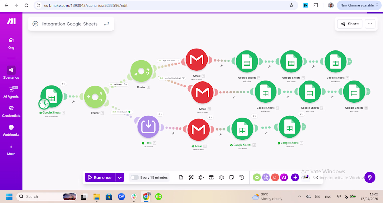Image resolution: width=383 pixels, height=203 pixels.
Task: Reload the browser page
Action: (26, 5)
